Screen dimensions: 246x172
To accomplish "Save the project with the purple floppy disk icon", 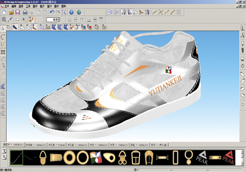I will pyautogui.click(x=17, y=12).
